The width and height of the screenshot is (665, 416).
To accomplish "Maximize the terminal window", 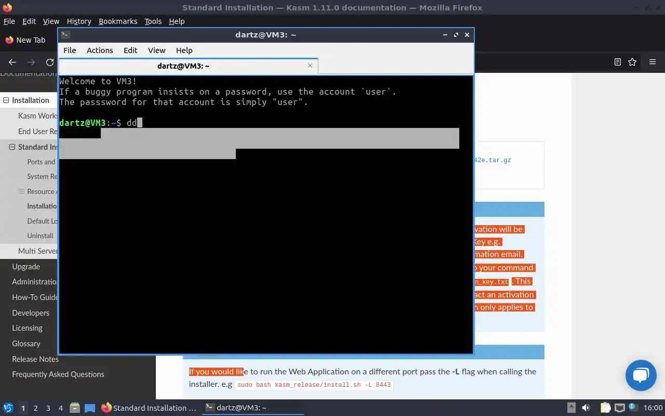I will tap(456, 35).
